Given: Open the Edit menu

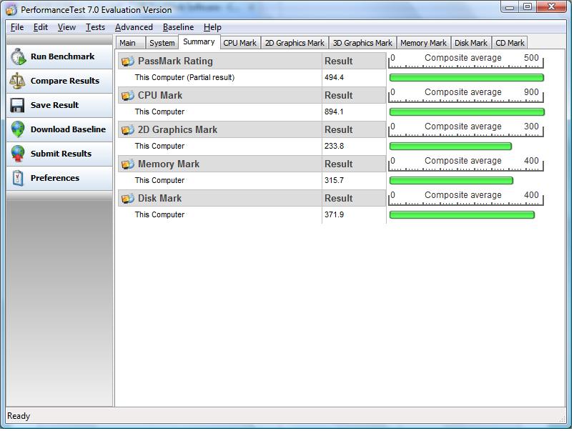Looking at the screenshot, I should [x=41, y=27].
